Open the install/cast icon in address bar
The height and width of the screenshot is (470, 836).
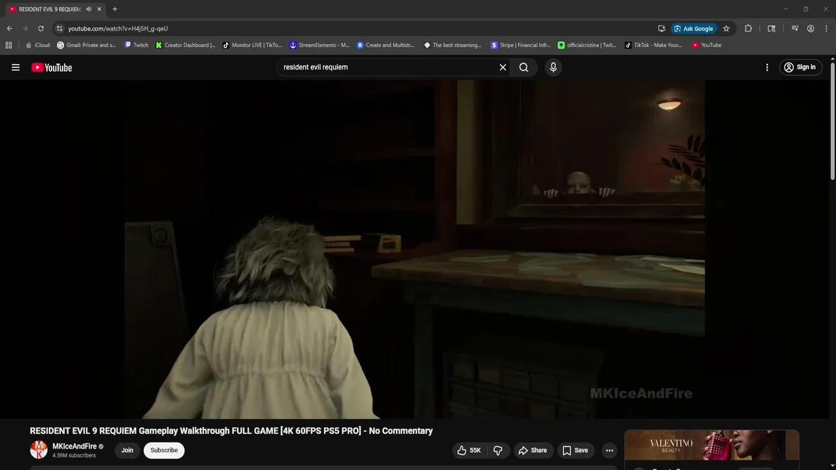click(662, 29)
